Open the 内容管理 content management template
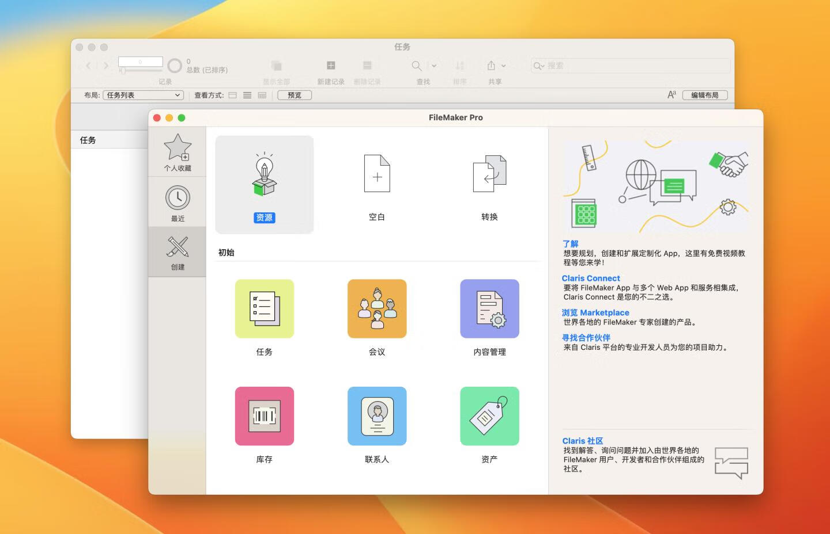Screen dimensions: 830x534 [489, 318]
